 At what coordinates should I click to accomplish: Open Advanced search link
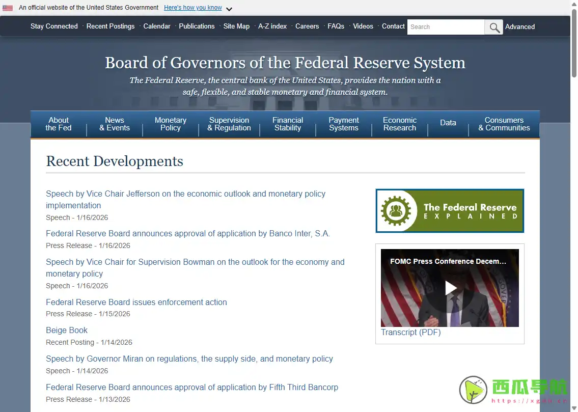(520, 27)
